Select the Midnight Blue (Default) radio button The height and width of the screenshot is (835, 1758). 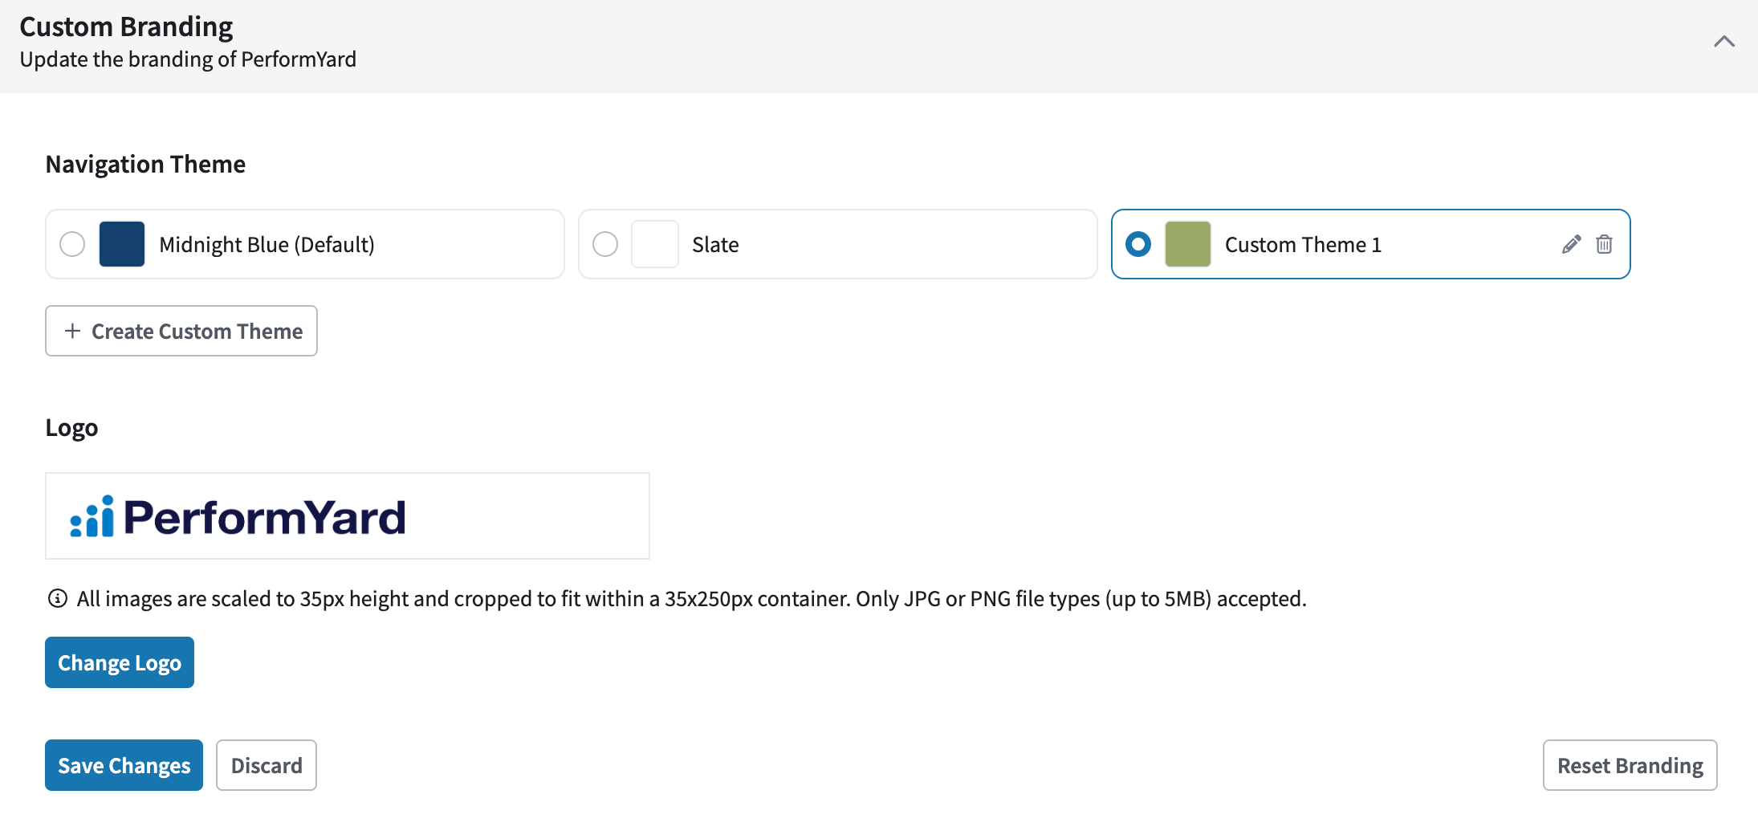point(72,244)
